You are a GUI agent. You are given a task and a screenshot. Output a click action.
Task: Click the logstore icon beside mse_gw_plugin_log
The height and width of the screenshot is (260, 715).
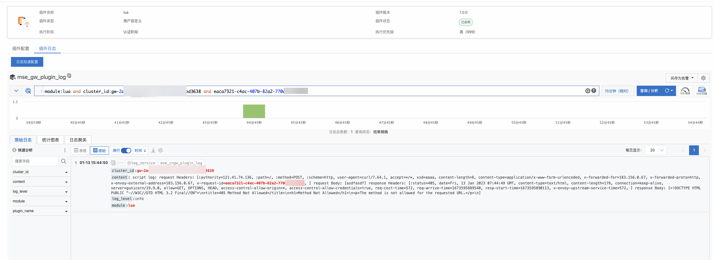click(12, 77)
